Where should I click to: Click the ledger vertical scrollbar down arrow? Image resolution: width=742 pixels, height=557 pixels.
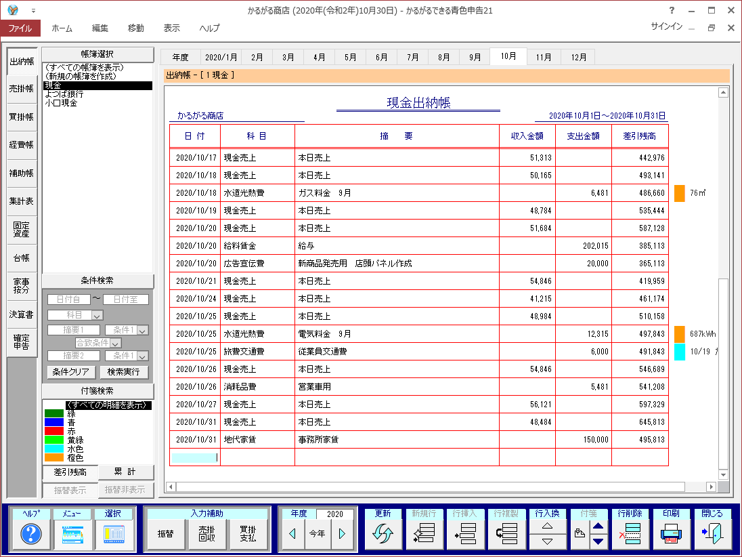coord(723,474)
